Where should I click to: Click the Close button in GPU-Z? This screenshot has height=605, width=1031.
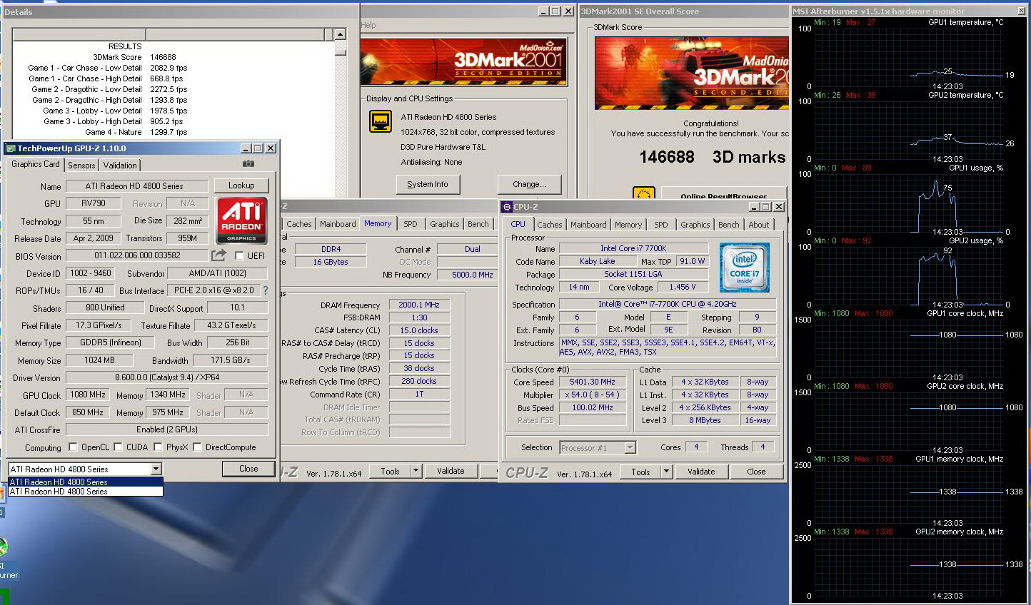248,469
